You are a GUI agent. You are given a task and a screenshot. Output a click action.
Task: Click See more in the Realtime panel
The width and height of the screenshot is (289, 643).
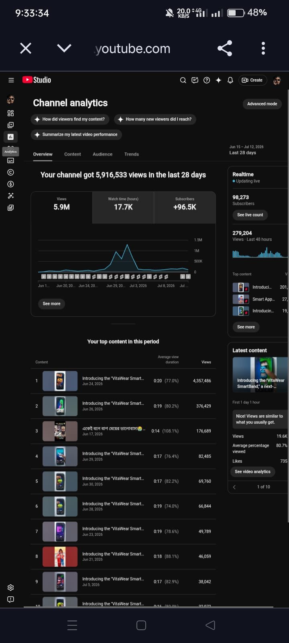pyautogui.click(x=246, y=327)
